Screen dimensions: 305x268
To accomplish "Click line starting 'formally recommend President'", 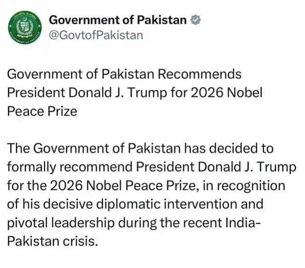I will click(152, 167).
